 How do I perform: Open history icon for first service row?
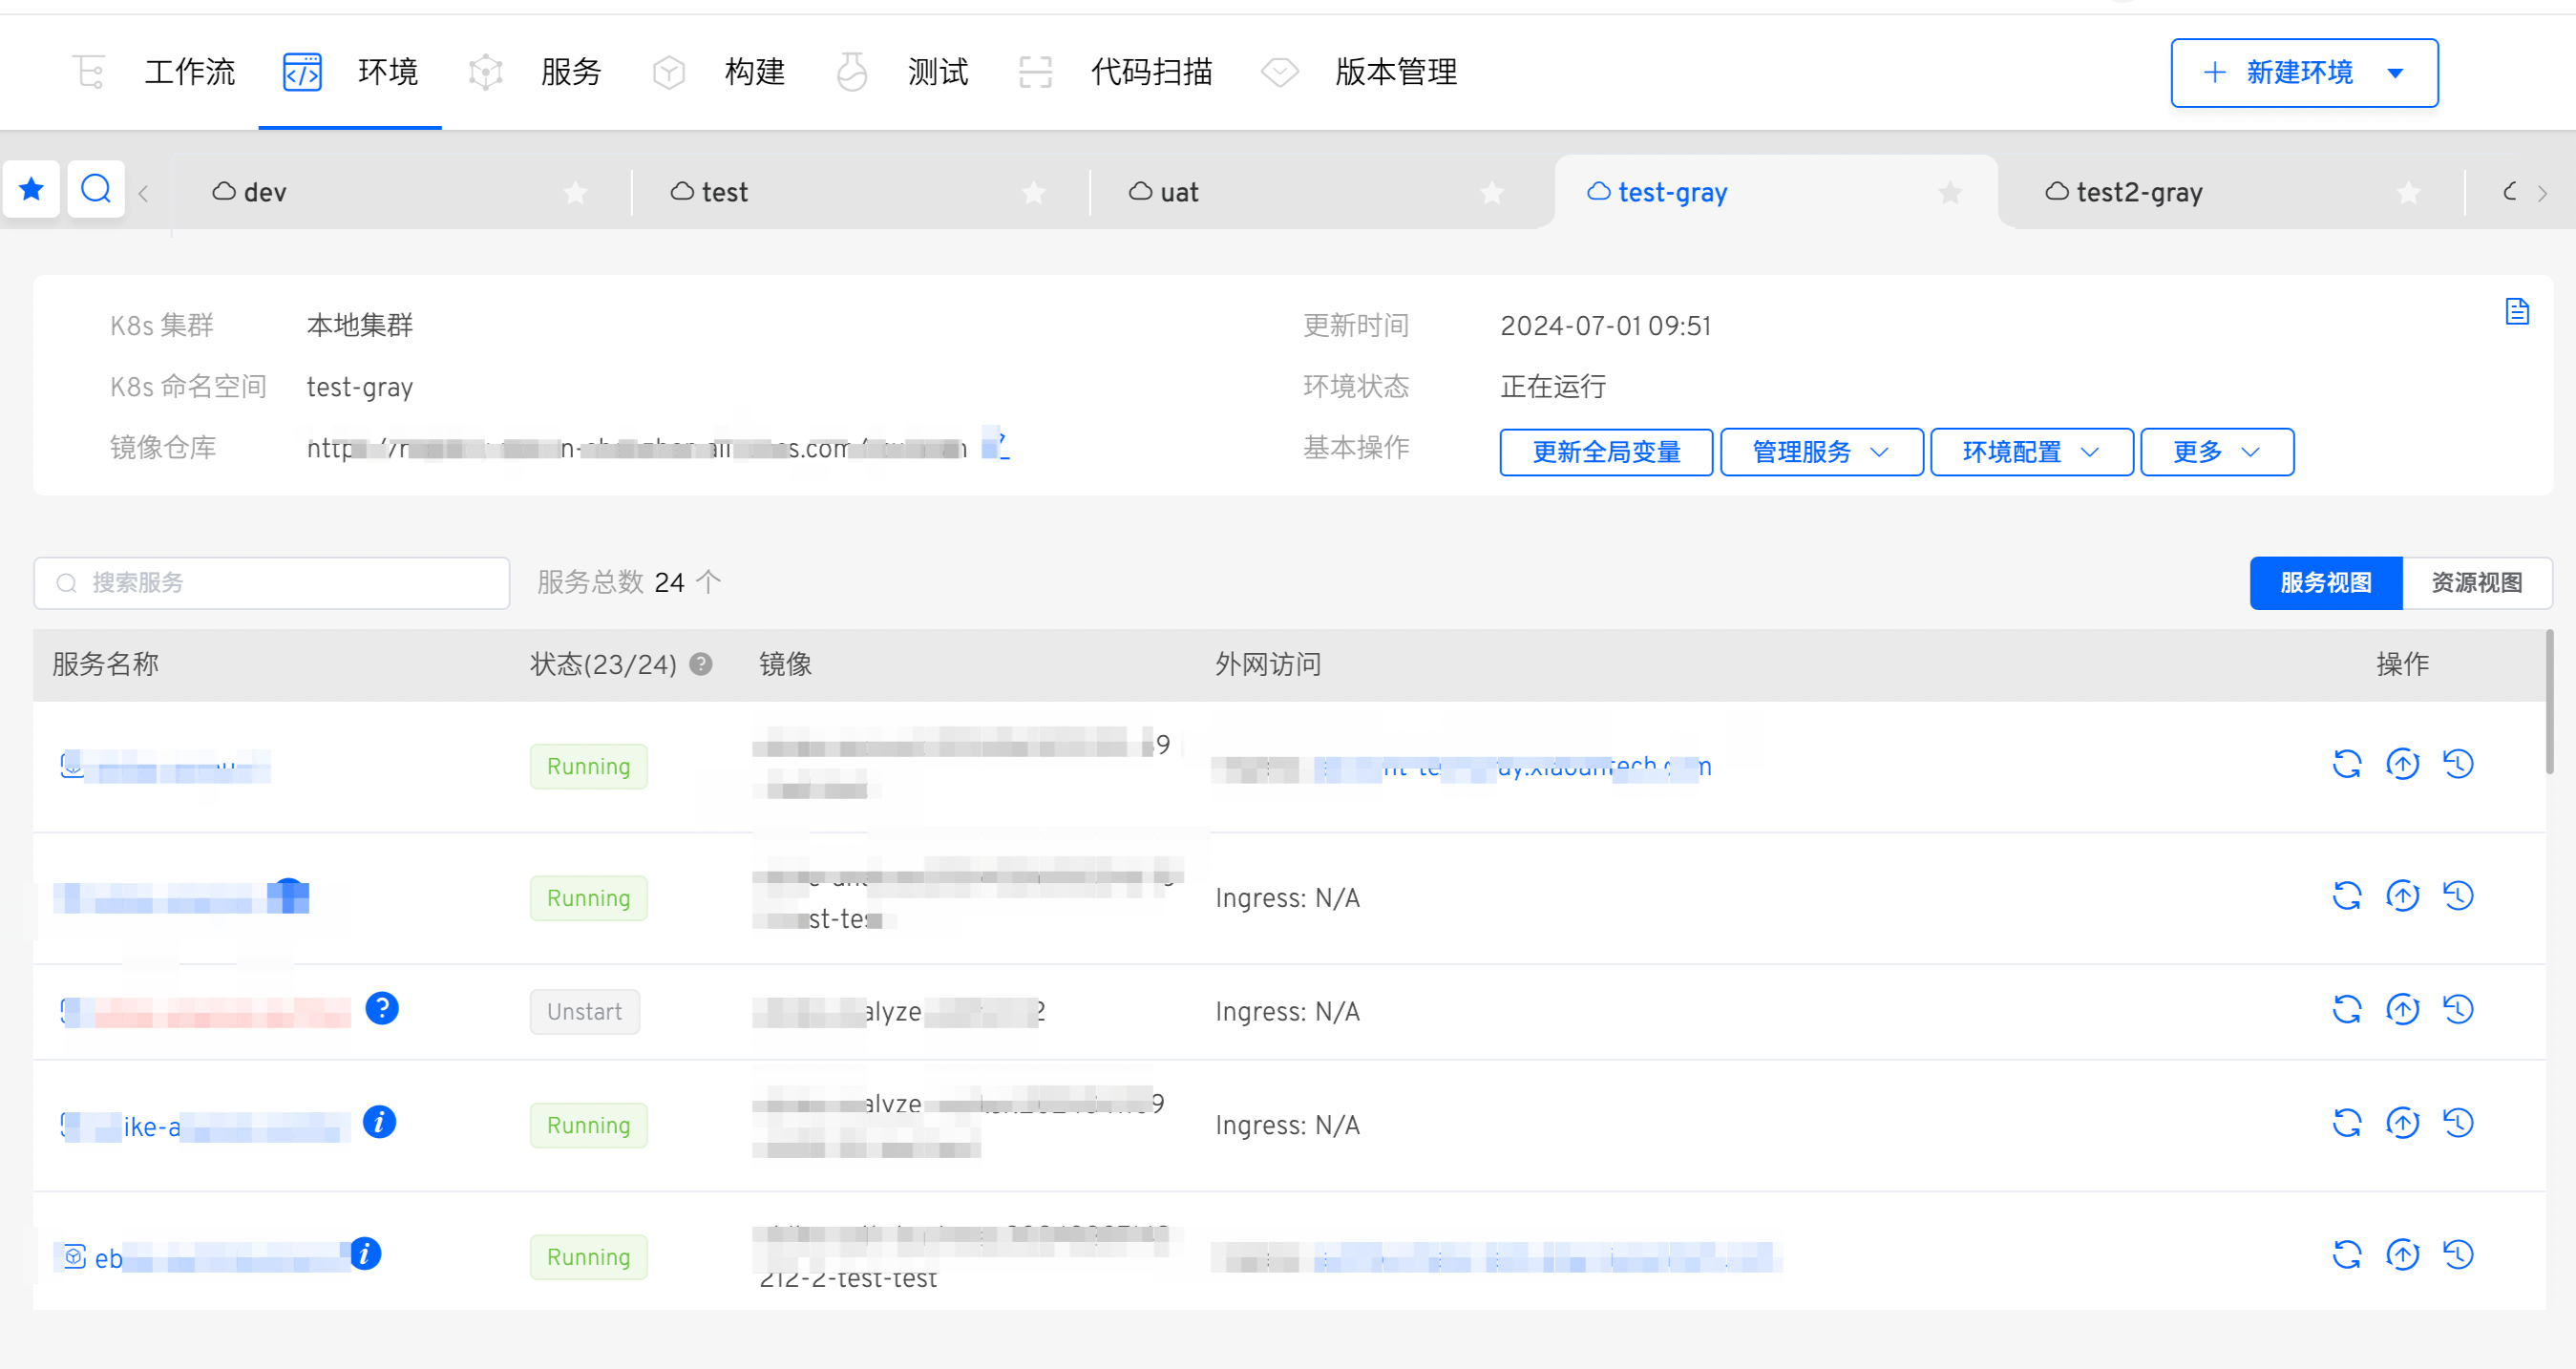pyautogui.click(x=2458, y=764)
